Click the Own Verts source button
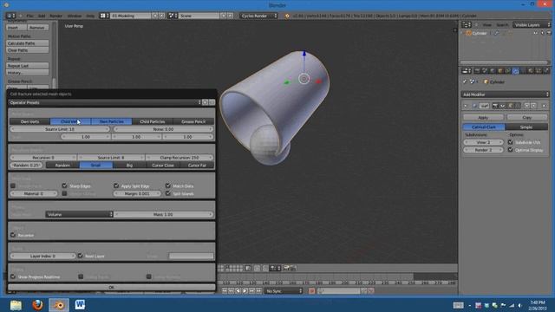Image resolution: width=555 pixels, height=312 pixels. [x=29, y=121]
